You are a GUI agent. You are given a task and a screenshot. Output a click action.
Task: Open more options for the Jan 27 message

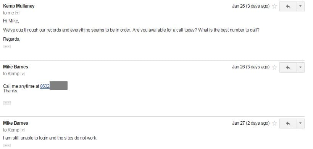[301, 124]
